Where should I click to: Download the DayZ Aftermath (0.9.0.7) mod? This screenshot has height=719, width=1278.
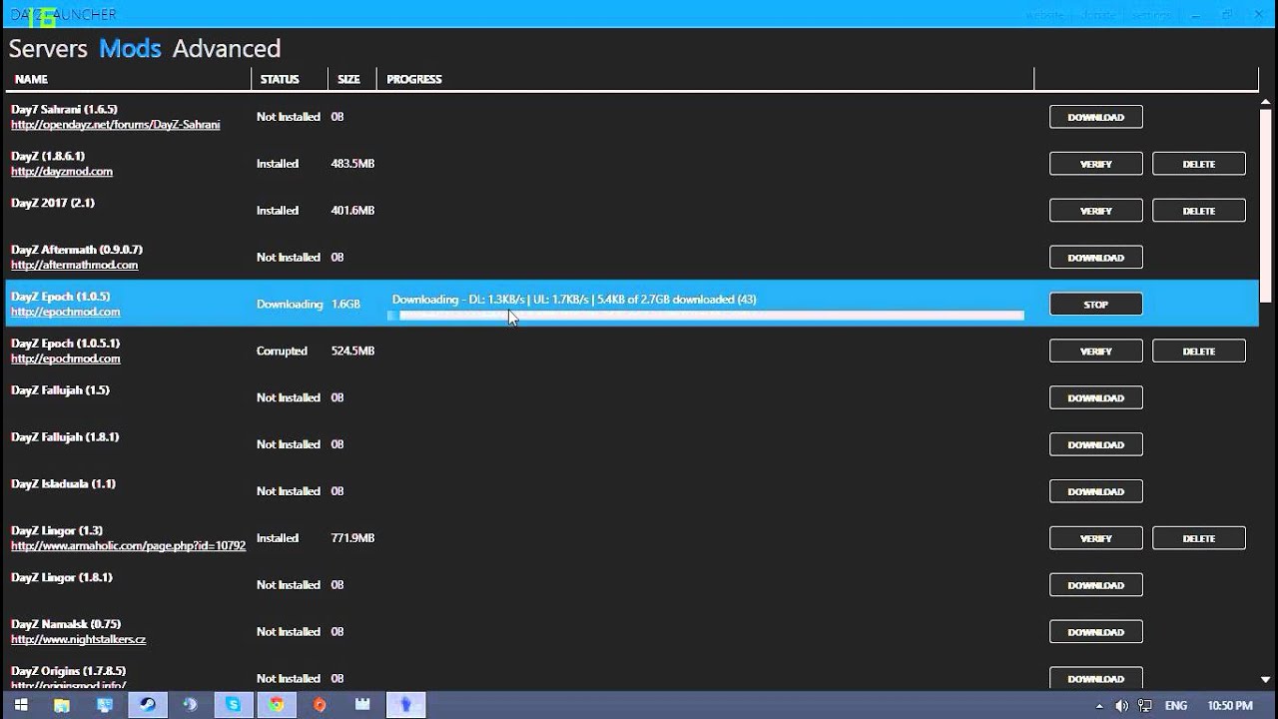click(x=1095, y=258)
